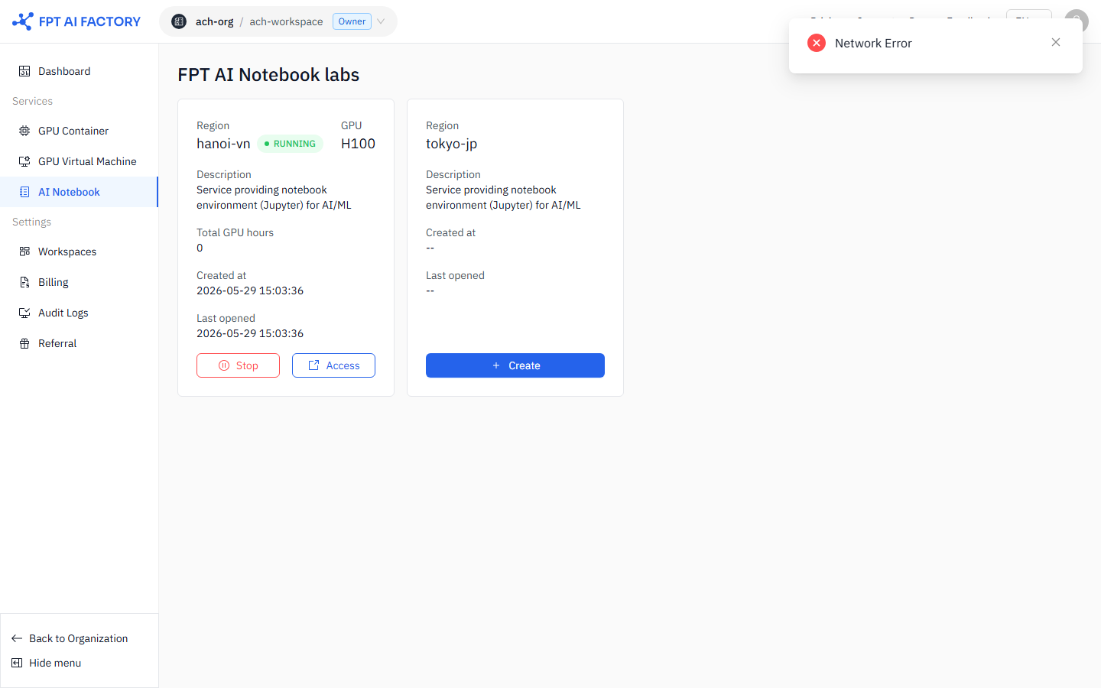
Task: Click the tokyo-jp card description text
Action: [503, 197]
